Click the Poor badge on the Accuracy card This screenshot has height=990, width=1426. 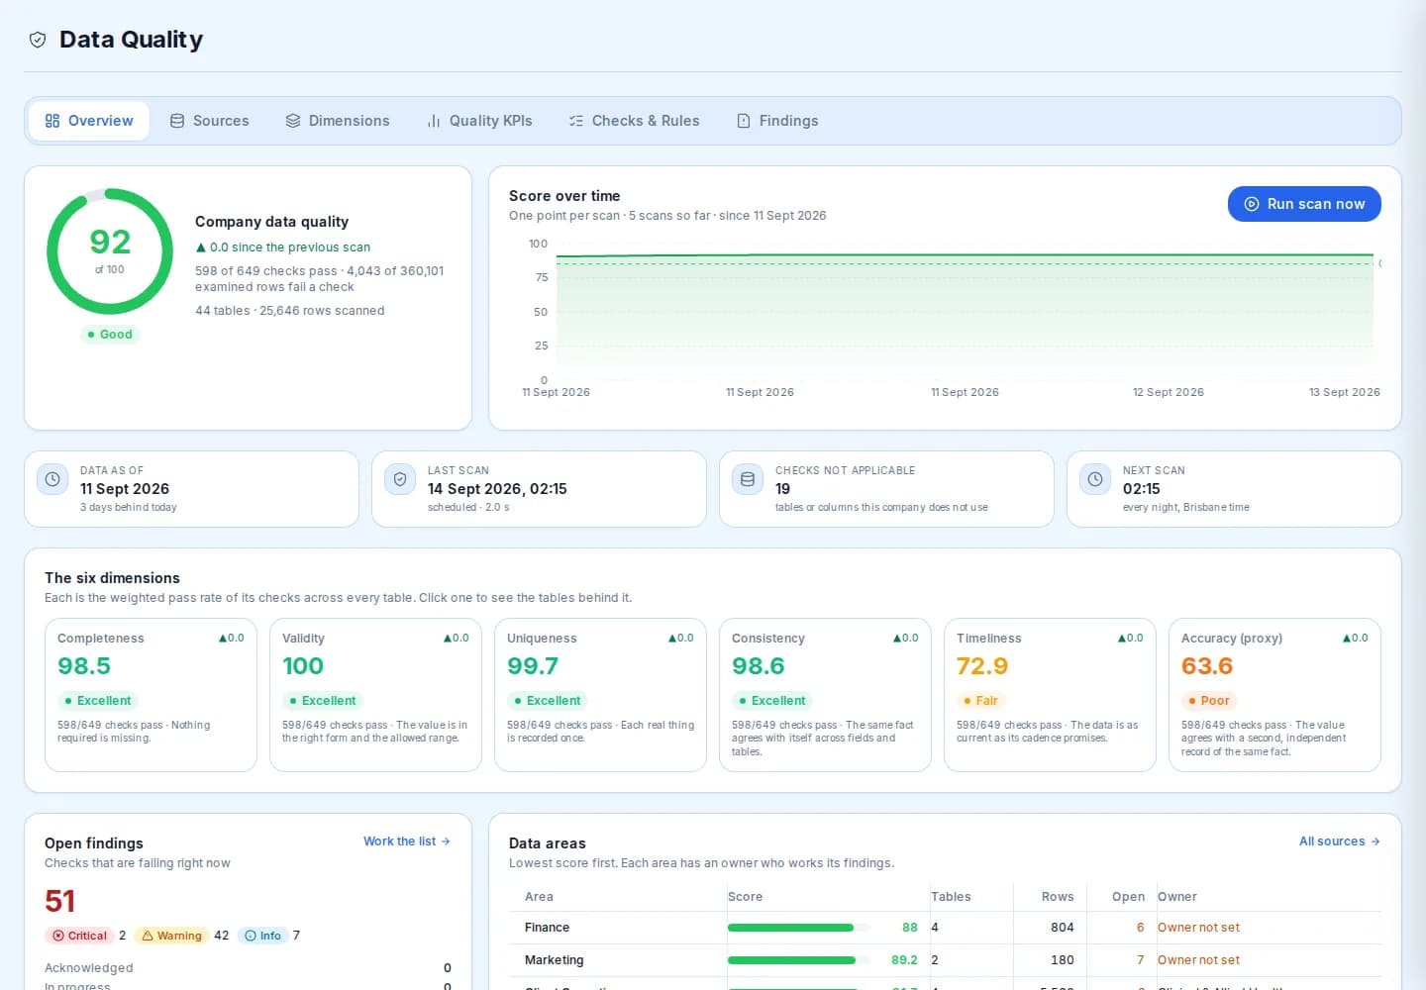click(1208, 701)
